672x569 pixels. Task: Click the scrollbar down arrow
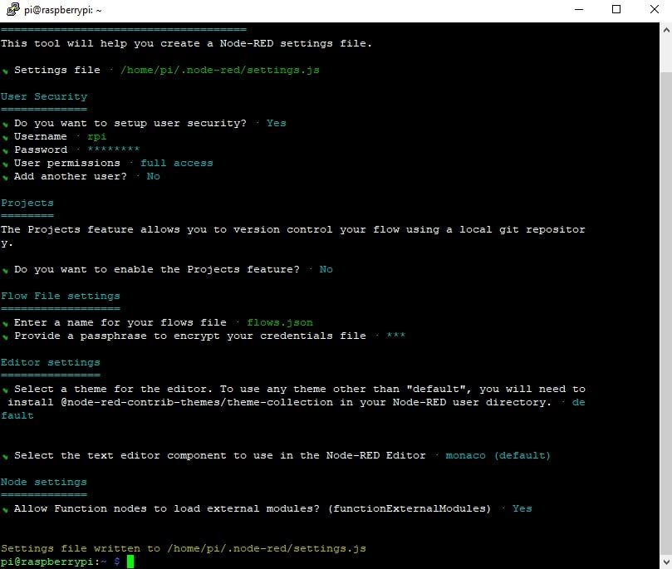(x=666, y=562)
